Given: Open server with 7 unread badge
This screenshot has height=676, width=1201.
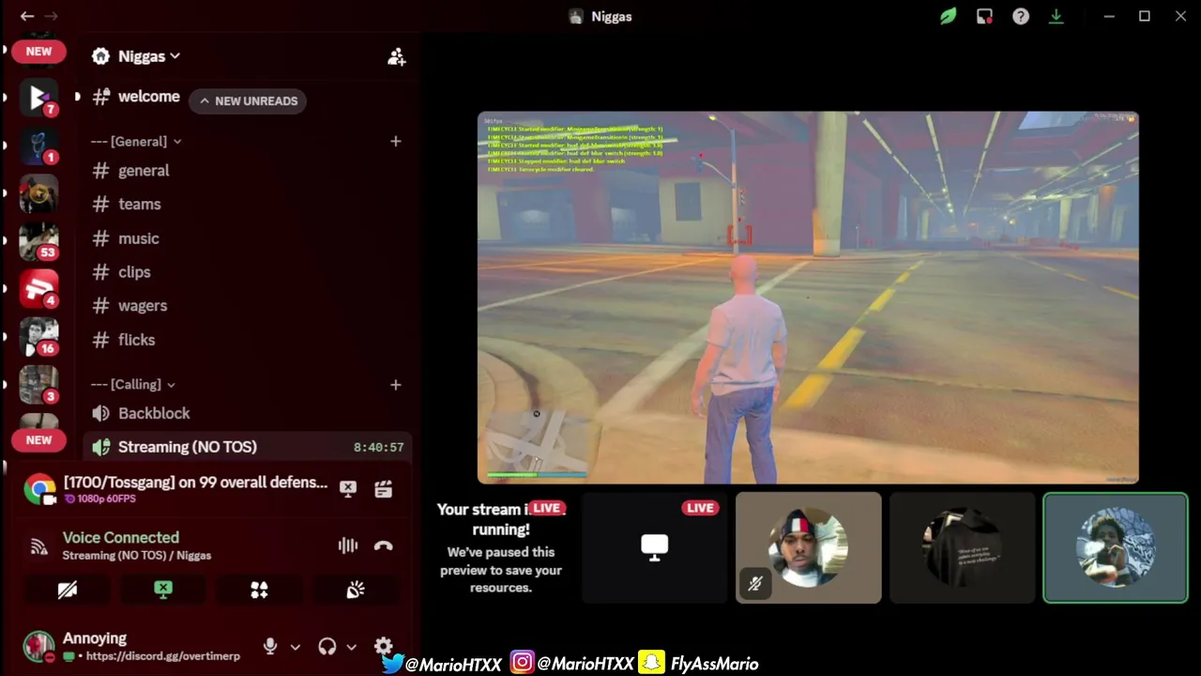Looking at the screenshot, I should tap(38, 98).
